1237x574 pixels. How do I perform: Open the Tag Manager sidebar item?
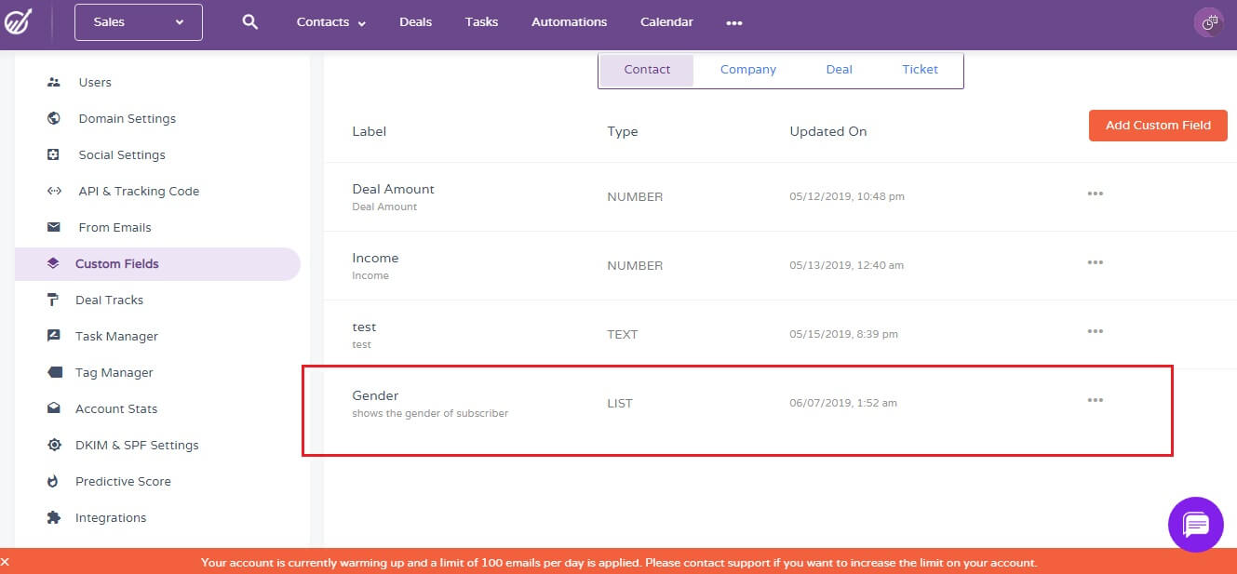(114, 372)
